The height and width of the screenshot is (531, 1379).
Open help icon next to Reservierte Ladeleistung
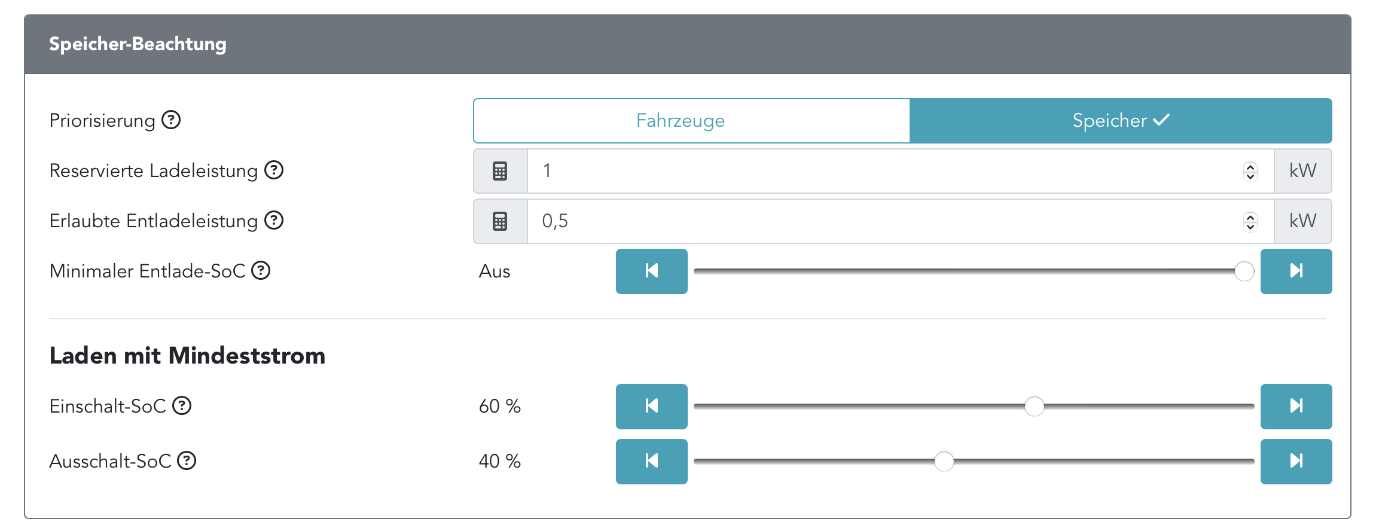(x=274, y=170)
